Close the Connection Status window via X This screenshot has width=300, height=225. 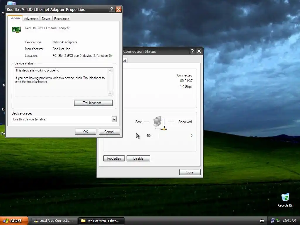tap(199, 51)
